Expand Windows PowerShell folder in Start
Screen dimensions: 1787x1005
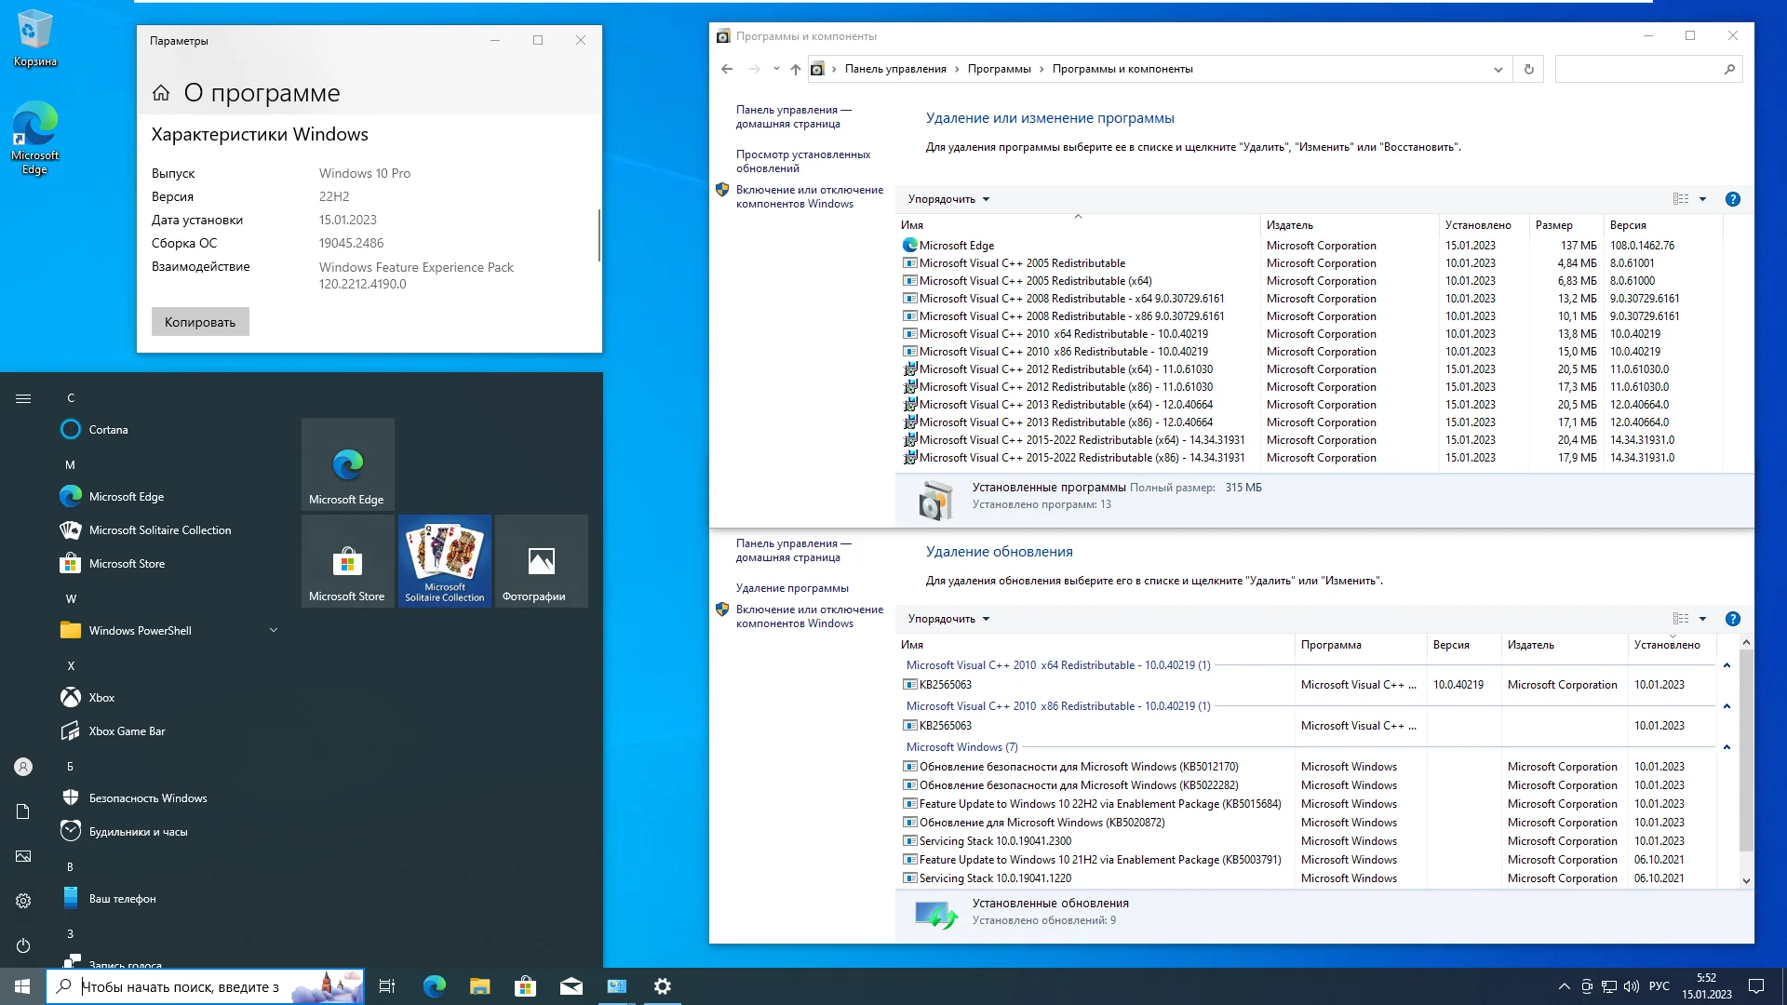click(x=274, y=631)
